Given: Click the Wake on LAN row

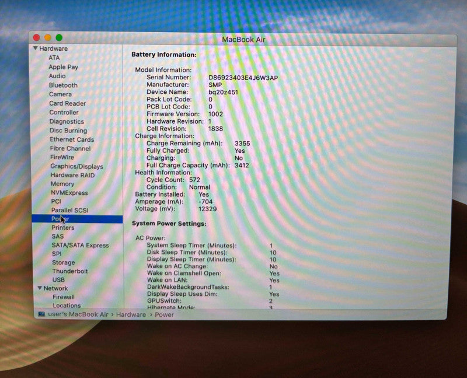Looking at the screenshot, I should coord(213,280).
